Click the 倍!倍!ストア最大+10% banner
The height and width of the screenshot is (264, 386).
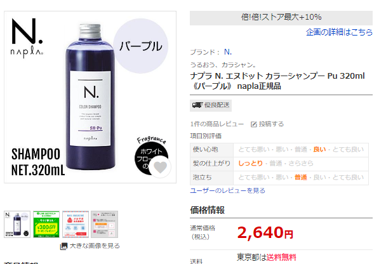281,18
